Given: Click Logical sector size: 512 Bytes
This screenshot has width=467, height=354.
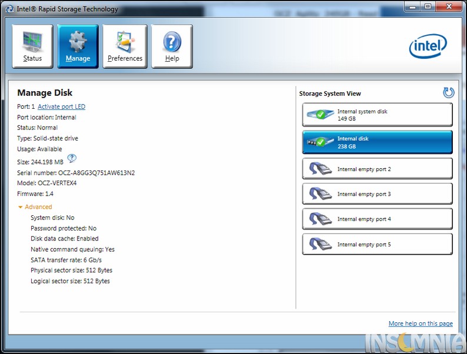Looking at the screenshot, I should pyautogui.click(x=70, y=281).
